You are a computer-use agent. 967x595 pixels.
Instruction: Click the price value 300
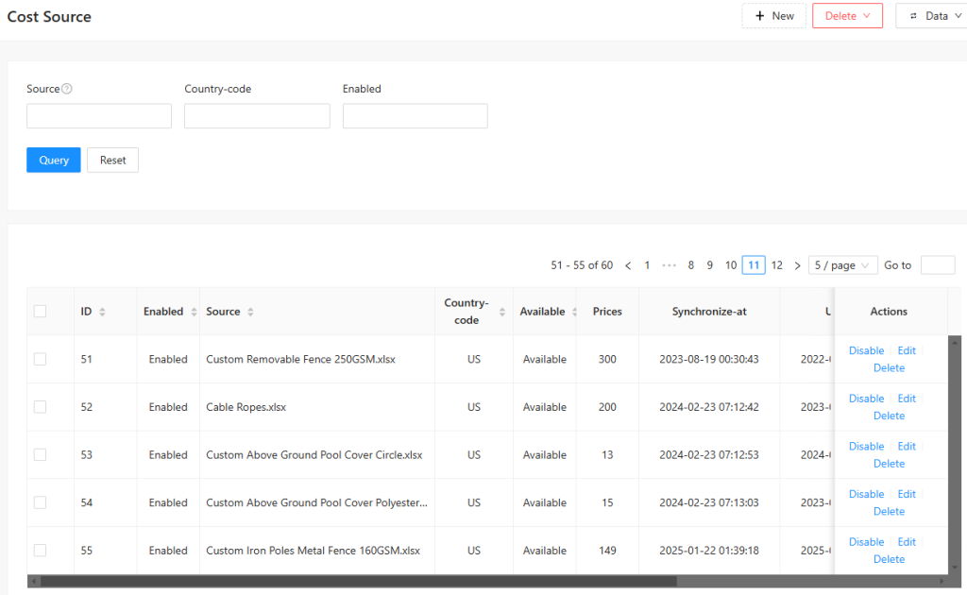tap(607, 360)
